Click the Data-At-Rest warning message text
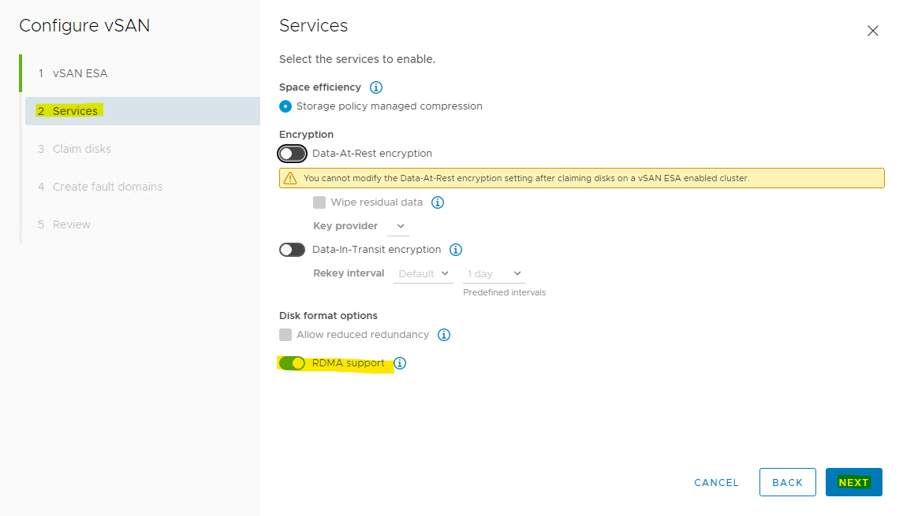903x516 pixels. (526, 178)
